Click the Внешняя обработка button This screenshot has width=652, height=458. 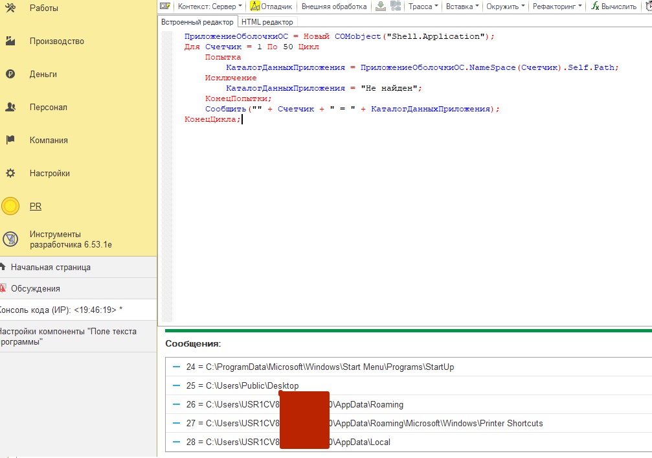334,6
